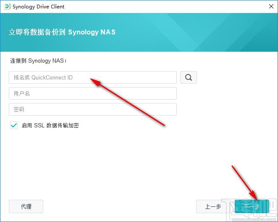Image resolution: width=278 pixels, height=222 pixels.
Task: Click the Synology Drive Client title icon
Action: pyautogui.click(x=7, y=7)
